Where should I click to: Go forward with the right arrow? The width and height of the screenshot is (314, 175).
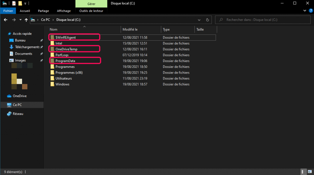(x=14, y=20)
